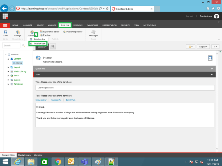
Task: Expand the Layout tree node
Action: (9, 67)
